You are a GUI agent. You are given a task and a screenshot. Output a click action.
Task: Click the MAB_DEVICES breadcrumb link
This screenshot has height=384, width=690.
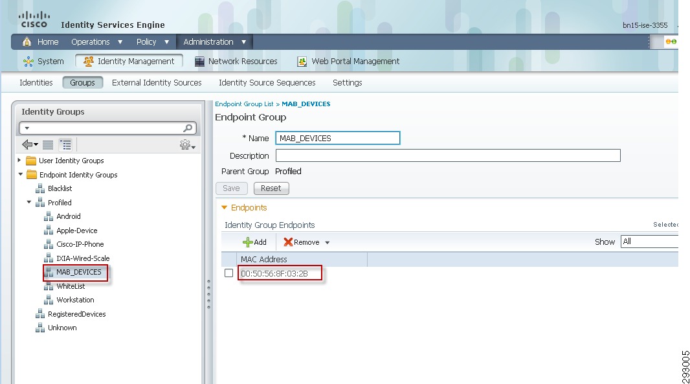[x=306, y=104]
